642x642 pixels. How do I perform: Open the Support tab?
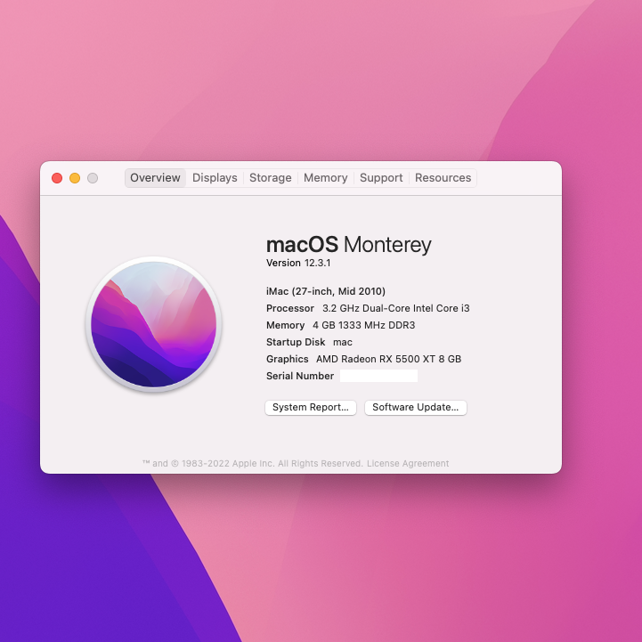pyautogui.click(x=381, y=178)
